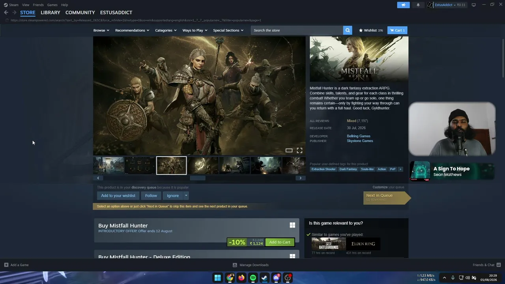The height and width of the screenshot is (284, 505).
Task: Open Firefox from the taskbar
Action: click(241, 278)
